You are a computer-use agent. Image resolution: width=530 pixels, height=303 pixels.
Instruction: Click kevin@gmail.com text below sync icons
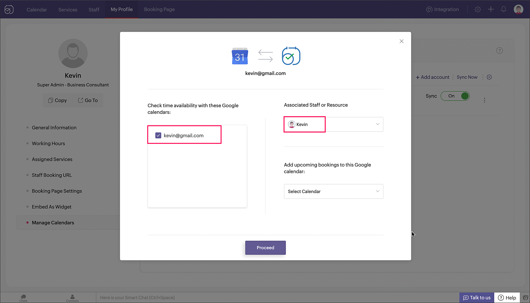click(x=265, y=73)
